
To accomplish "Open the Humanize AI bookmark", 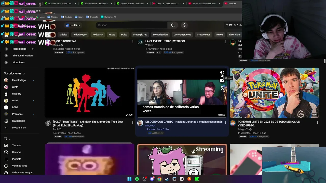I will pyautogui.click(x=108, y=17).
